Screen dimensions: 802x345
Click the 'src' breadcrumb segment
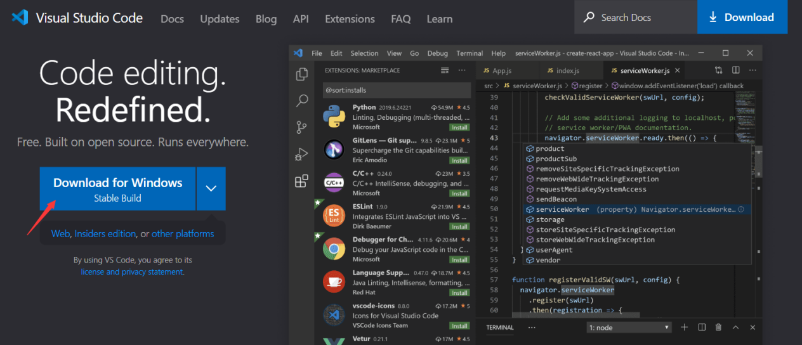[x=488, y=86]
